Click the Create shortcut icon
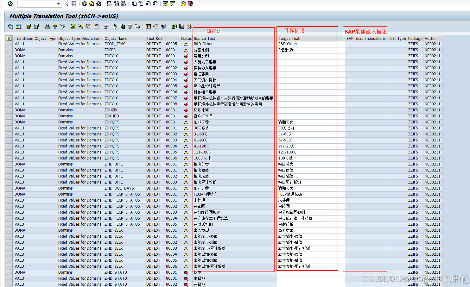This screenshot has height=287, width=470. pos(172,4)
